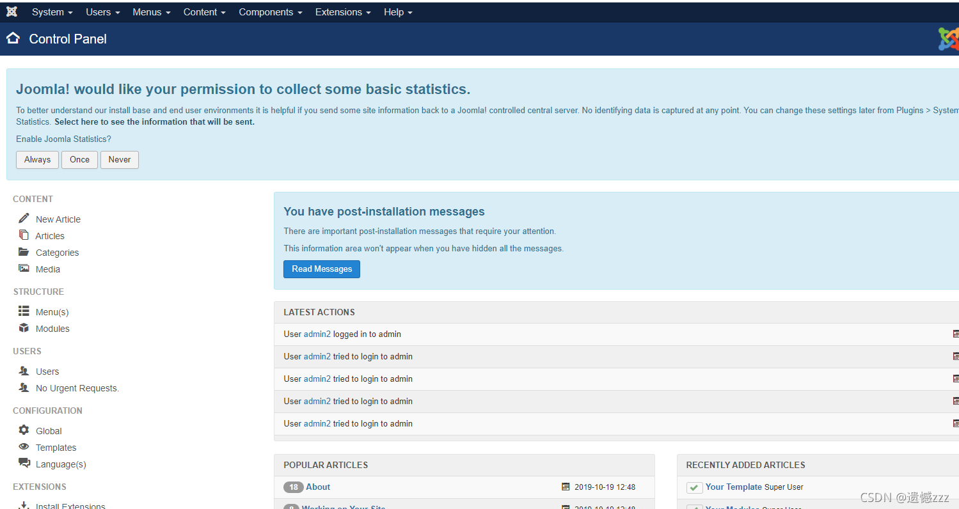Click admin2 in the 'logged in to admin' row
Screen dimensions: 959x509
tap(317, 334)
